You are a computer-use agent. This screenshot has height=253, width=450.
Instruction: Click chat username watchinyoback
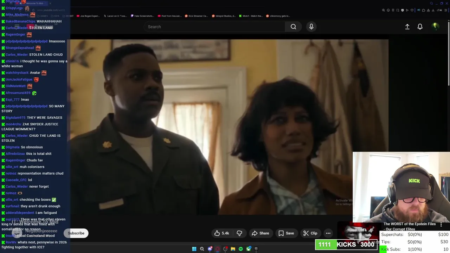click(17, 73)
